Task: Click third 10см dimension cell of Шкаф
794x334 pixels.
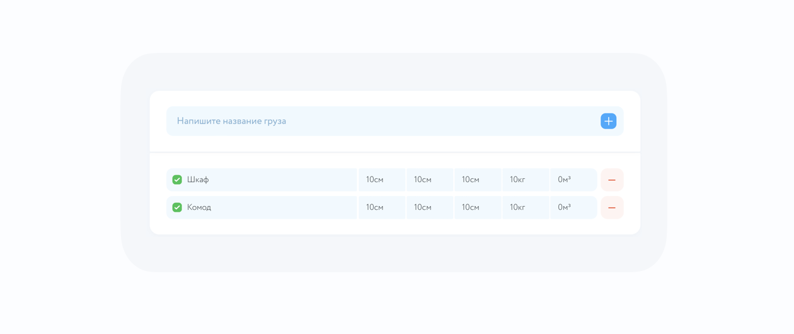Action: click(478, 180)
